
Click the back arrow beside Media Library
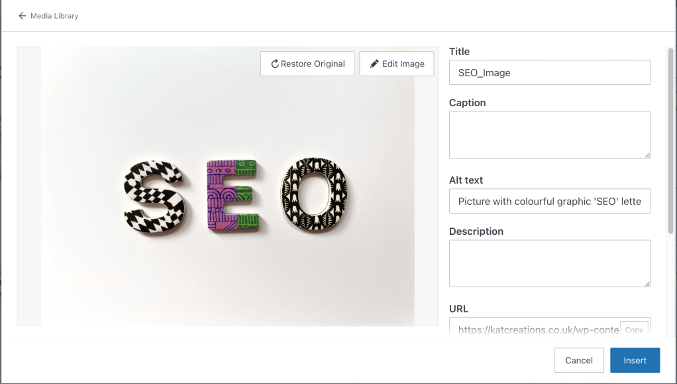tap(23, 16)
